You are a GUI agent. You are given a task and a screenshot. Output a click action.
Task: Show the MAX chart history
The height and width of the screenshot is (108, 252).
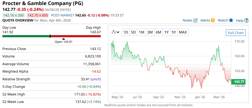coord(183,32)
